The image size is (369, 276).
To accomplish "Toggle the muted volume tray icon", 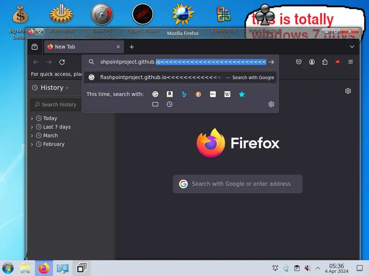I will point(308,268).
